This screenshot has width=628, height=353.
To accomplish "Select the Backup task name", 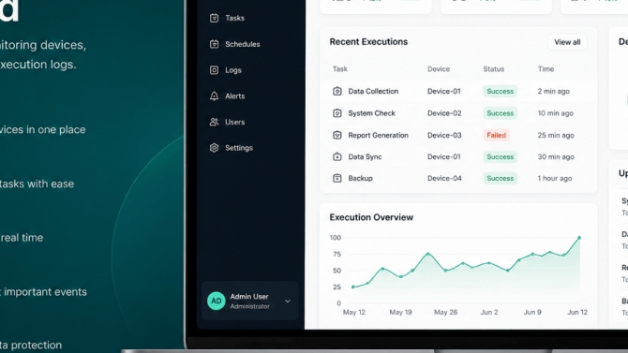I will [361, 178].
